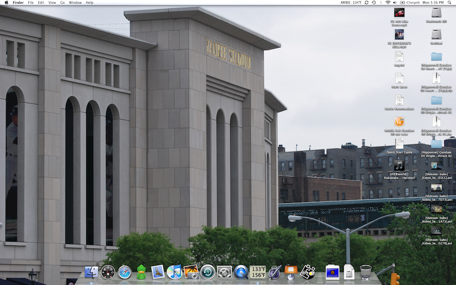This screenshot has width=456, height=285.
Task: Click the temperature monitor Dock icon
Action: pos(258,272)
